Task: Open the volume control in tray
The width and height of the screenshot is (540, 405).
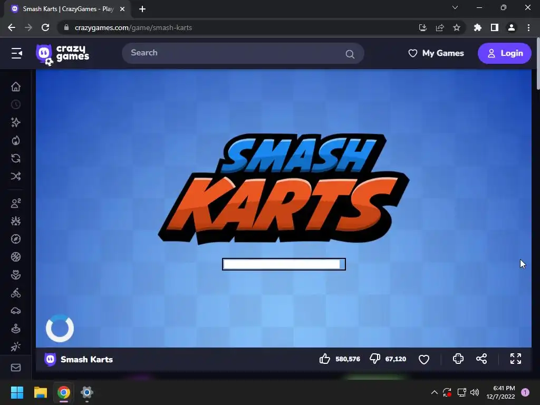Action: 475,392
